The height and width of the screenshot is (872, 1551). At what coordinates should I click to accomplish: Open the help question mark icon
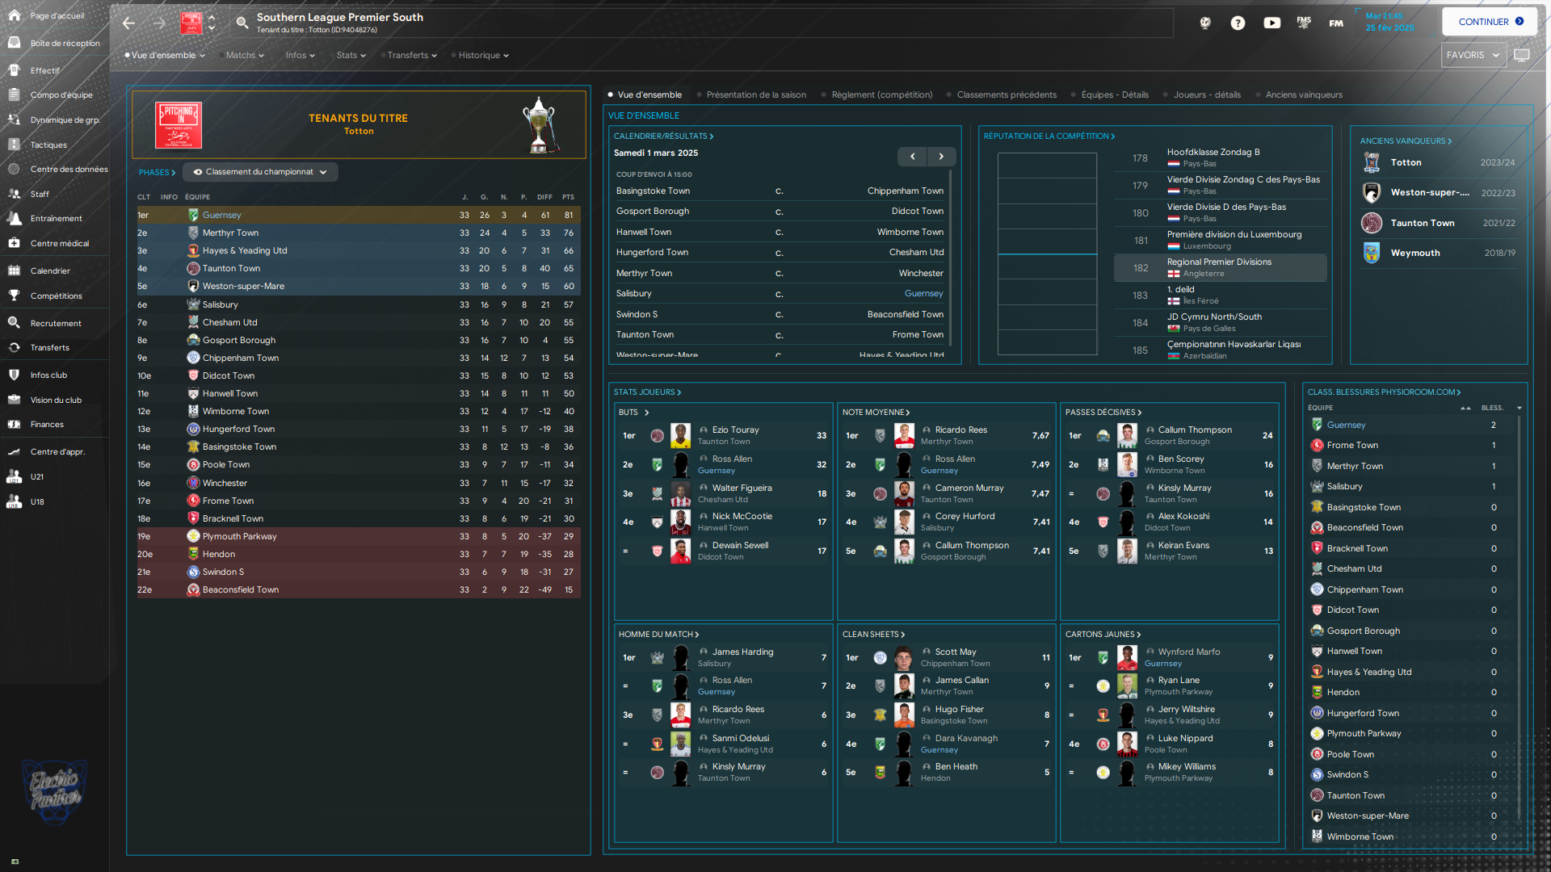(1238, 23)
